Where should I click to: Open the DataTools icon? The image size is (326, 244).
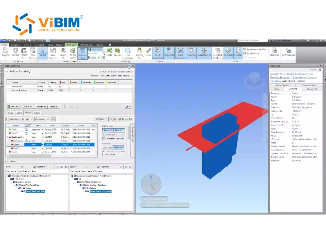274,52
